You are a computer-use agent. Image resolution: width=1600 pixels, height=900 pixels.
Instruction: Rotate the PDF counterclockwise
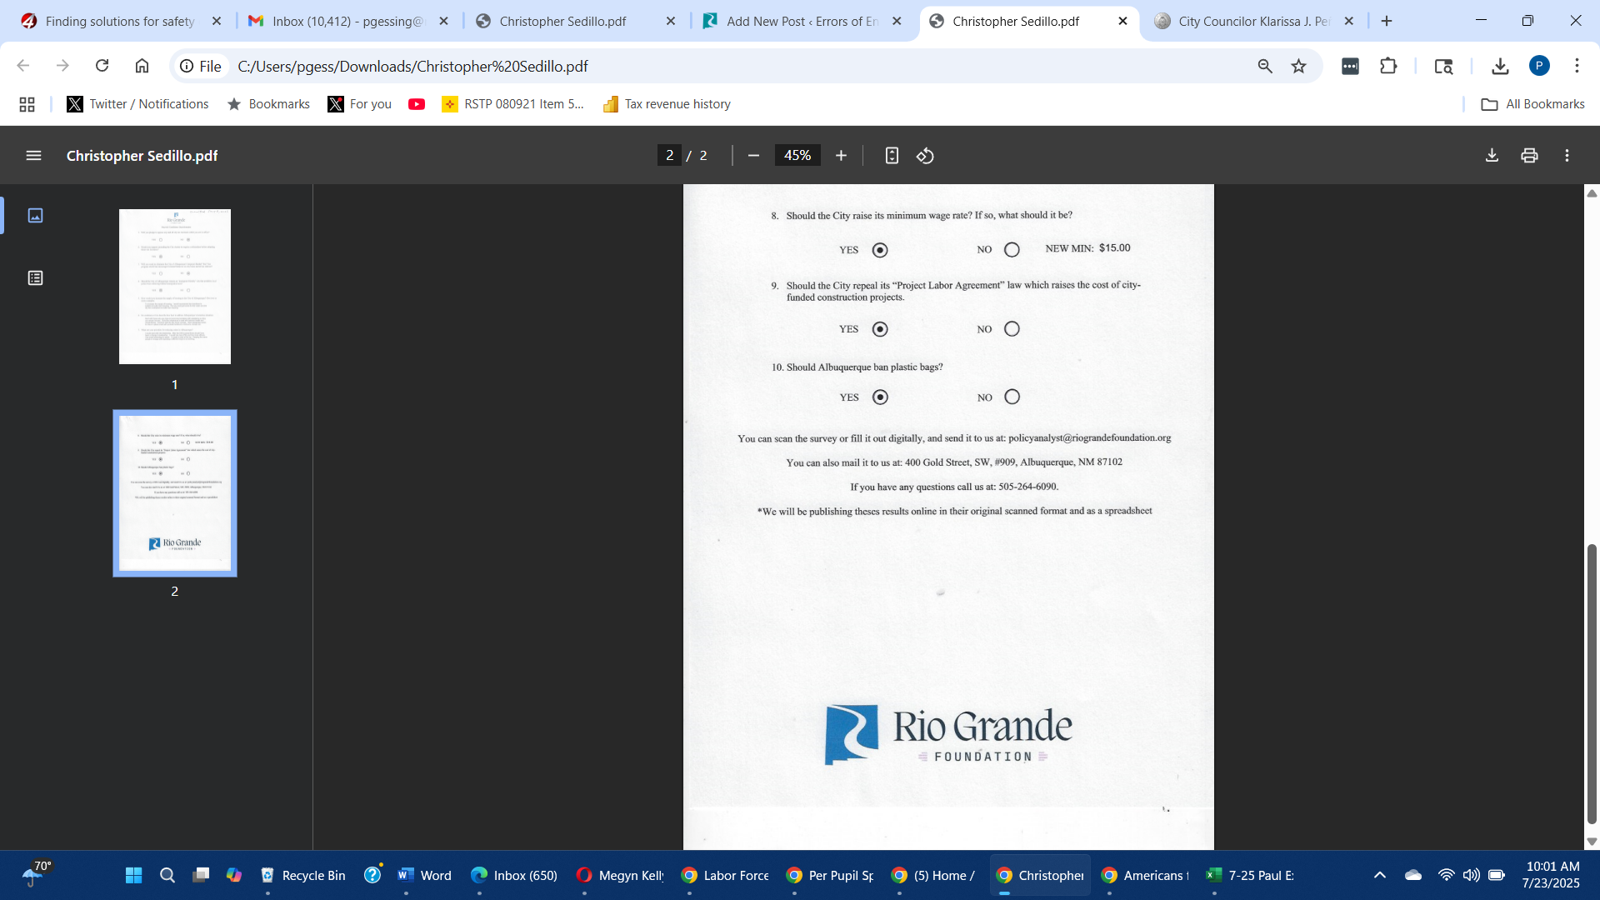(x=925, y=156)
